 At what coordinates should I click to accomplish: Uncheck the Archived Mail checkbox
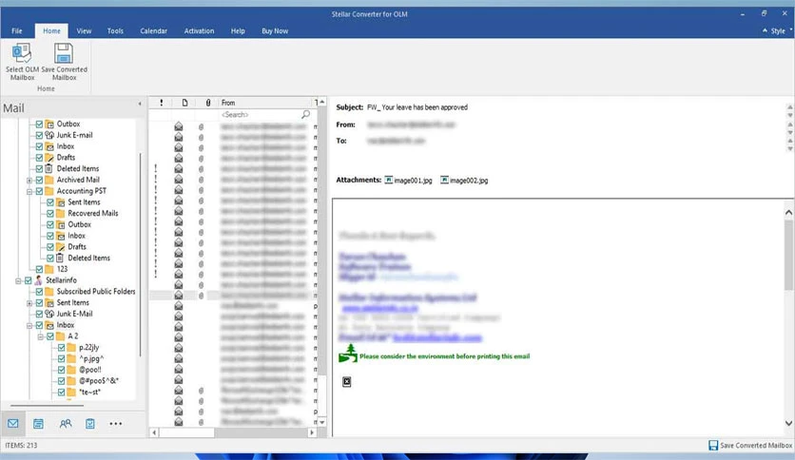point(39,180)
